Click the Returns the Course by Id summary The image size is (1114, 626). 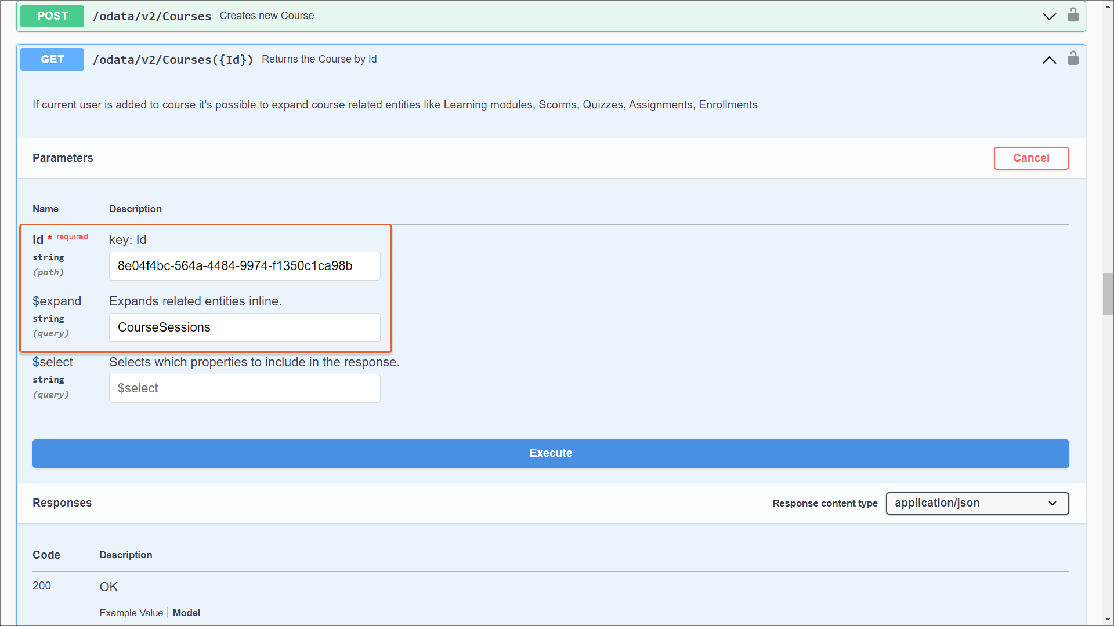coord(319,59)
